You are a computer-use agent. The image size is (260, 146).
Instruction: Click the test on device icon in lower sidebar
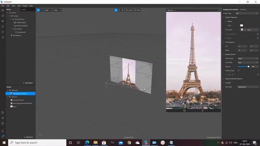tap(3, 113)
